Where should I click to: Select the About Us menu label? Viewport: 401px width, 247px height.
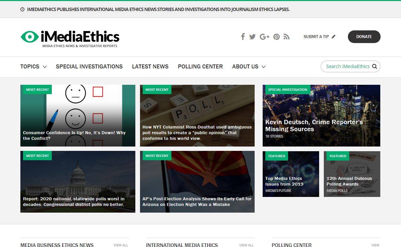(x=245, y=66)
